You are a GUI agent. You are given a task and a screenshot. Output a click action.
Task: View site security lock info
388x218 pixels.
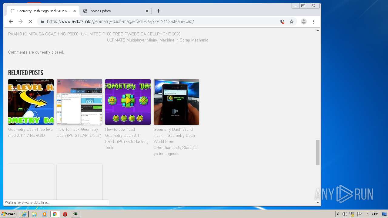[x=42, y=21]
